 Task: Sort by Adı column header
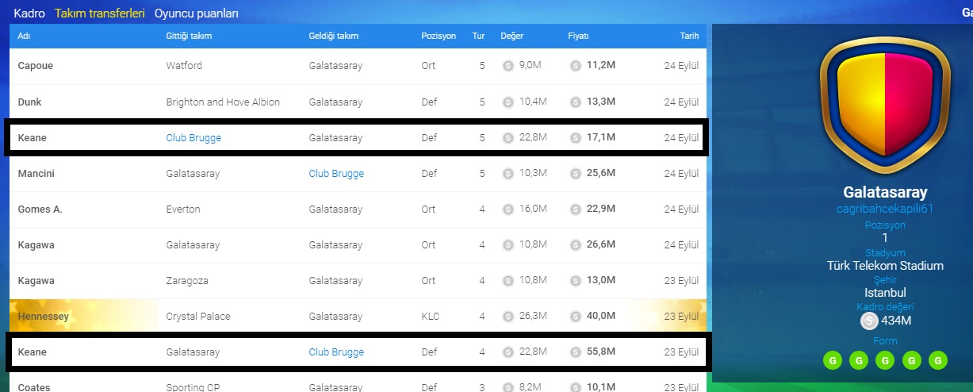click(x=24, y=37)
